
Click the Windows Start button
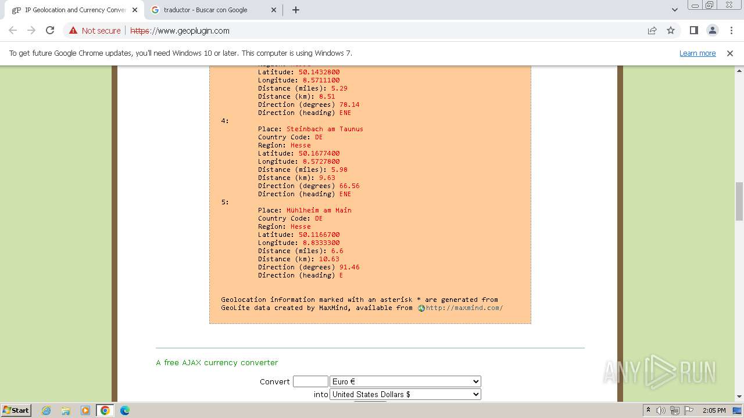pyautogui.click(x=16, y=410)
